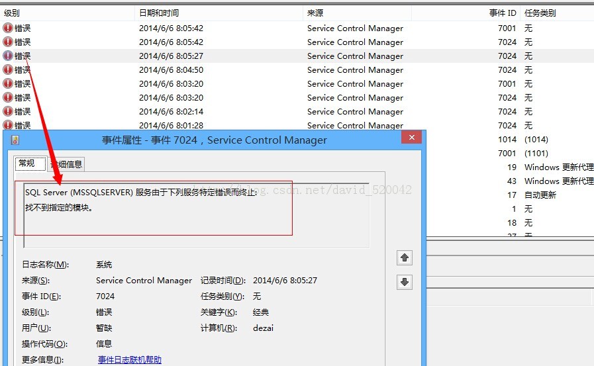Click error icon of selected 8:05:27 row
This screenshot has height=366, width=594.
8,56
